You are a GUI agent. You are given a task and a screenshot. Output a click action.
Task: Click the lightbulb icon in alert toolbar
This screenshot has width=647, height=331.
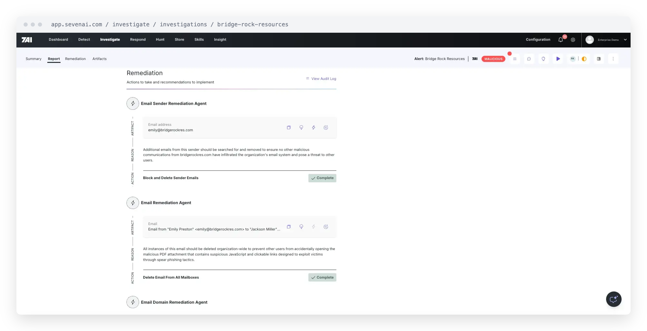[x=543, y=59]
